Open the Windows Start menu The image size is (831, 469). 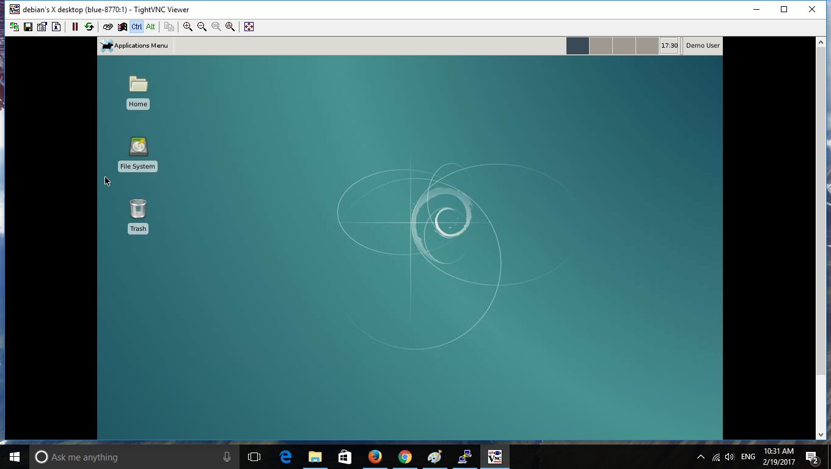coord(15,457)
